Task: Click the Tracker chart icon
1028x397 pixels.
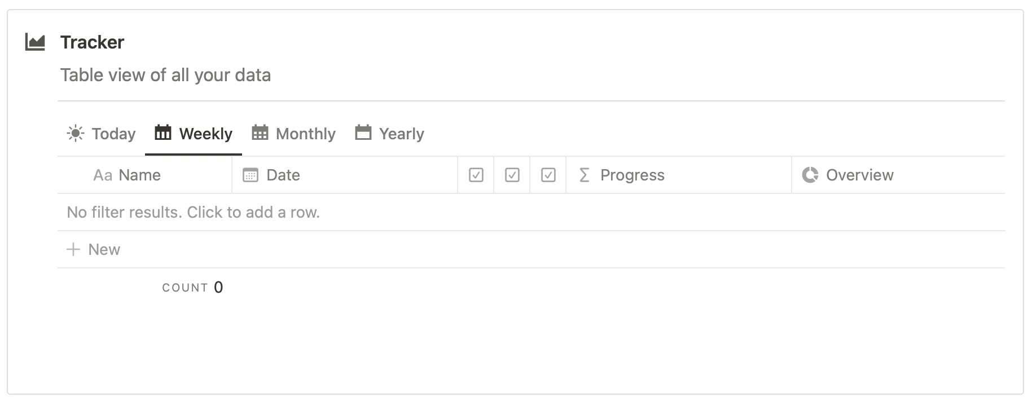Action: tap(35, 42)
